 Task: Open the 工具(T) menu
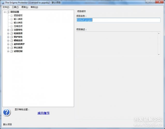tap(15, 7)
